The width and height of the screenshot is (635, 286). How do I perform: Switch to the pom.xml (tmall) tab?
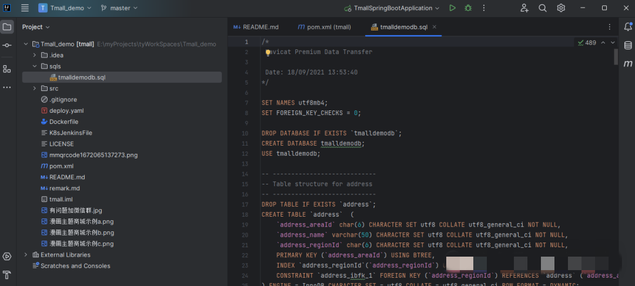[x=325, y=27]
